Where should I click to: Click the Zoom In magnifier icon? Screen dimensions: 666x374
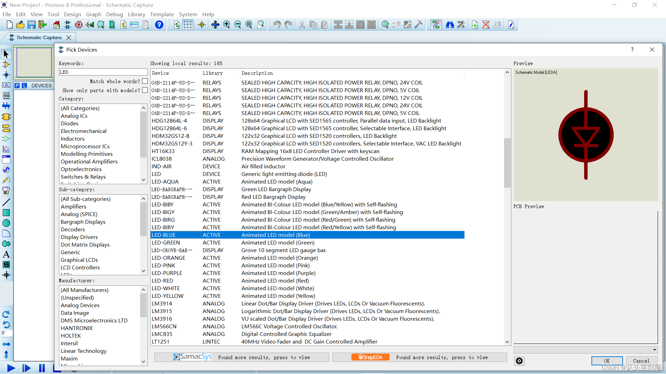(x=227, y=25)
